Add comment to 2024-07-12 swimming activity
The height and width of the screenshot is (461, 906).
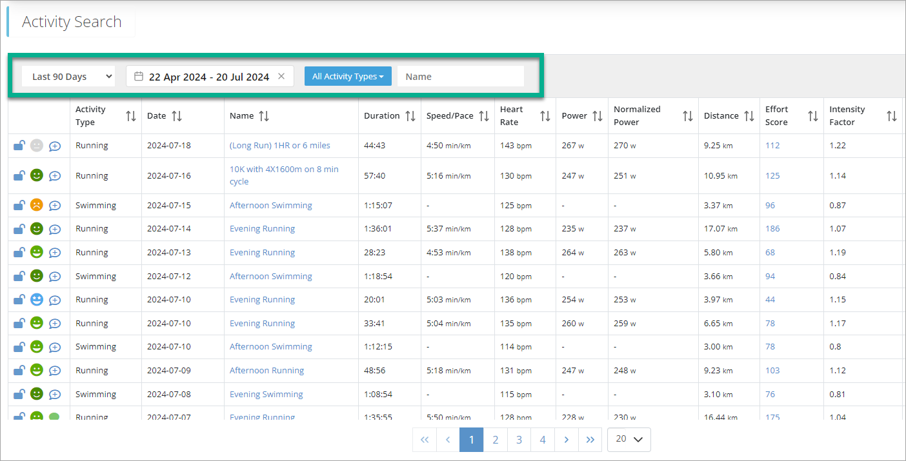click(x=55, y=277)
